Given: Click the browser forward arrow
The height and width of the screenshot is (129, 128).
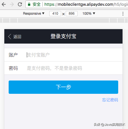Looking at the screenshot, I should [x=12, y=4].
